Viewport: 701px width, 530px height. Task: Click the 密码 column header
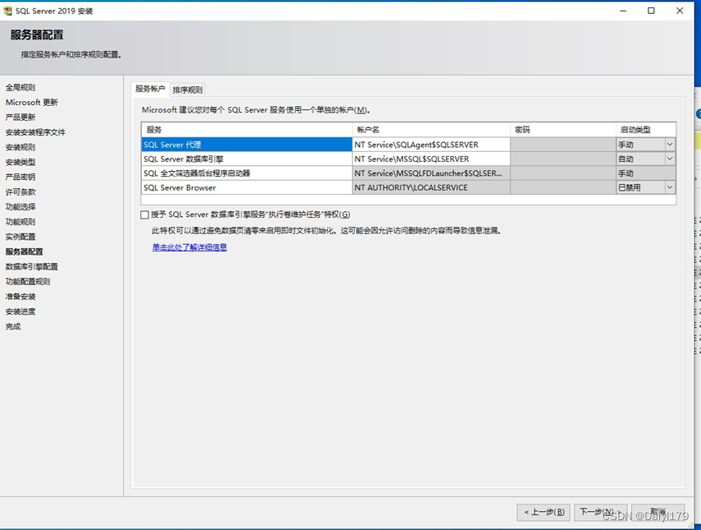pyautogui.click(x=563, y=130)
